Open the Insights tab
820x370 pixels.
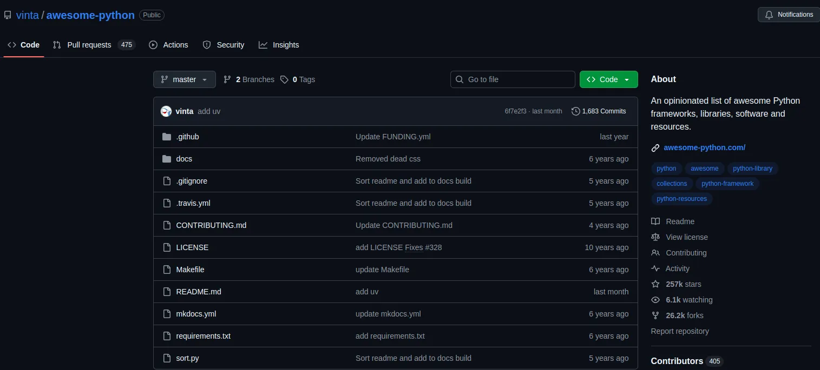tap(279, 45)
